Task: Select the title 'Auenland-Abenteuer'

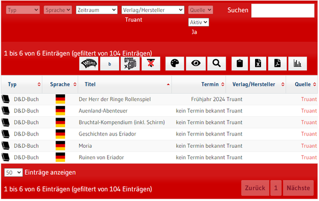Action: pyautogui.click(x=103, y=111)
